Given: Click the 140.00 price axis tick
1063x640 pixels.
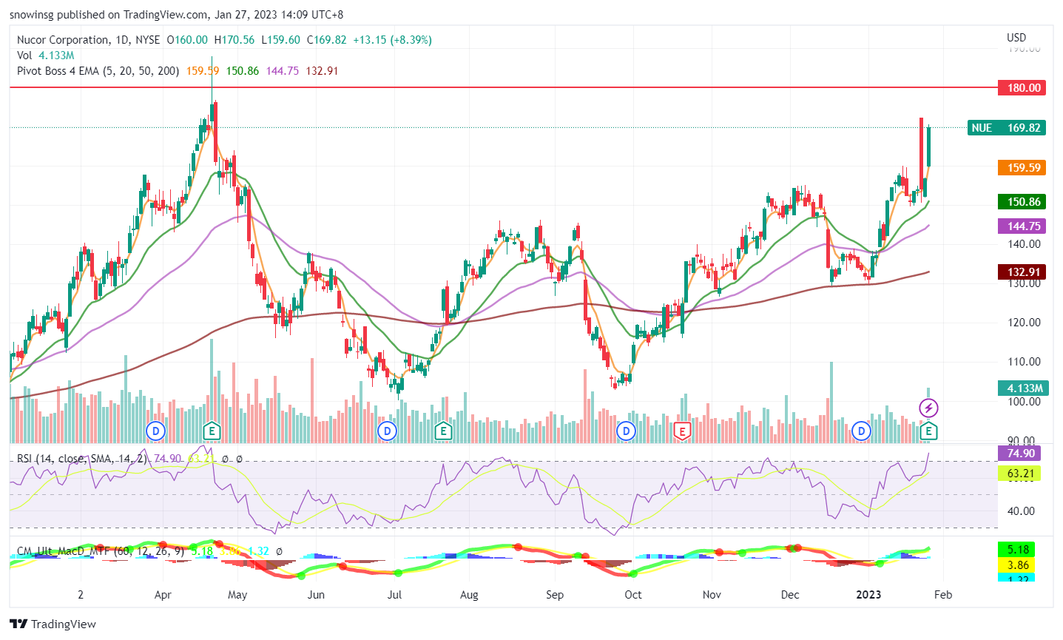Looking at the screenshot, I should click(x=1024, y=243).
